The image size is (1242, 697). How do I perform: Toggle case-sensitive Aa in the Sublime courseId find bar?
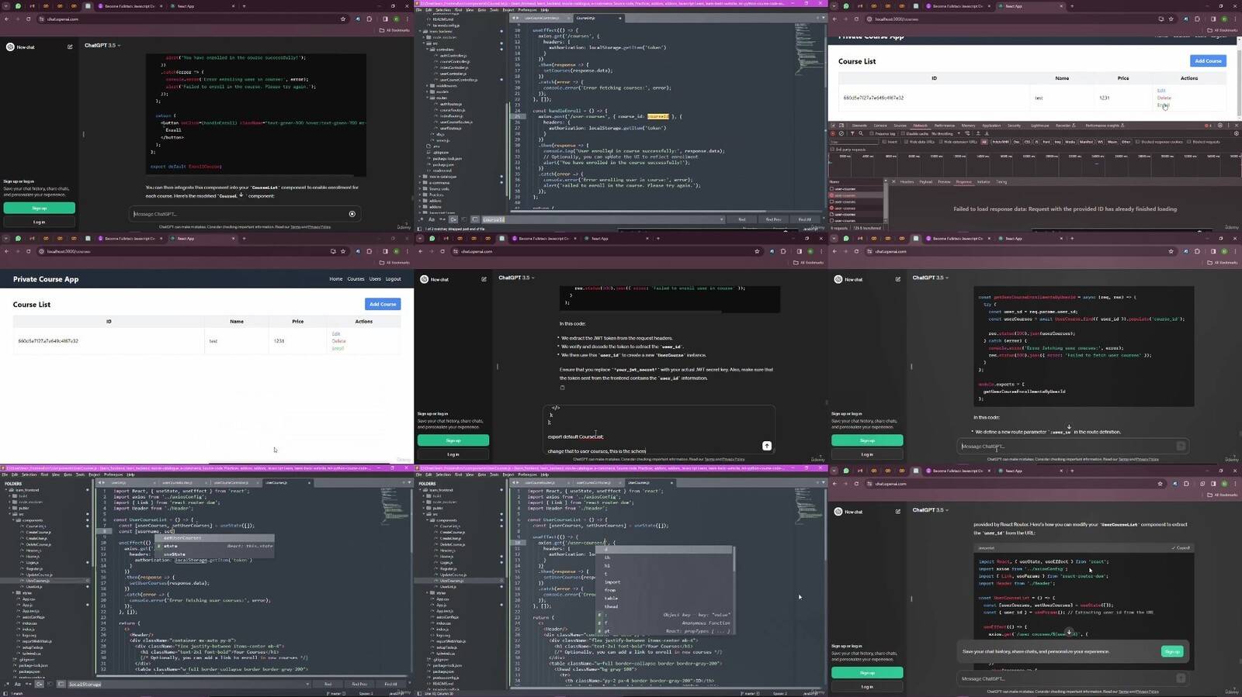432,219
